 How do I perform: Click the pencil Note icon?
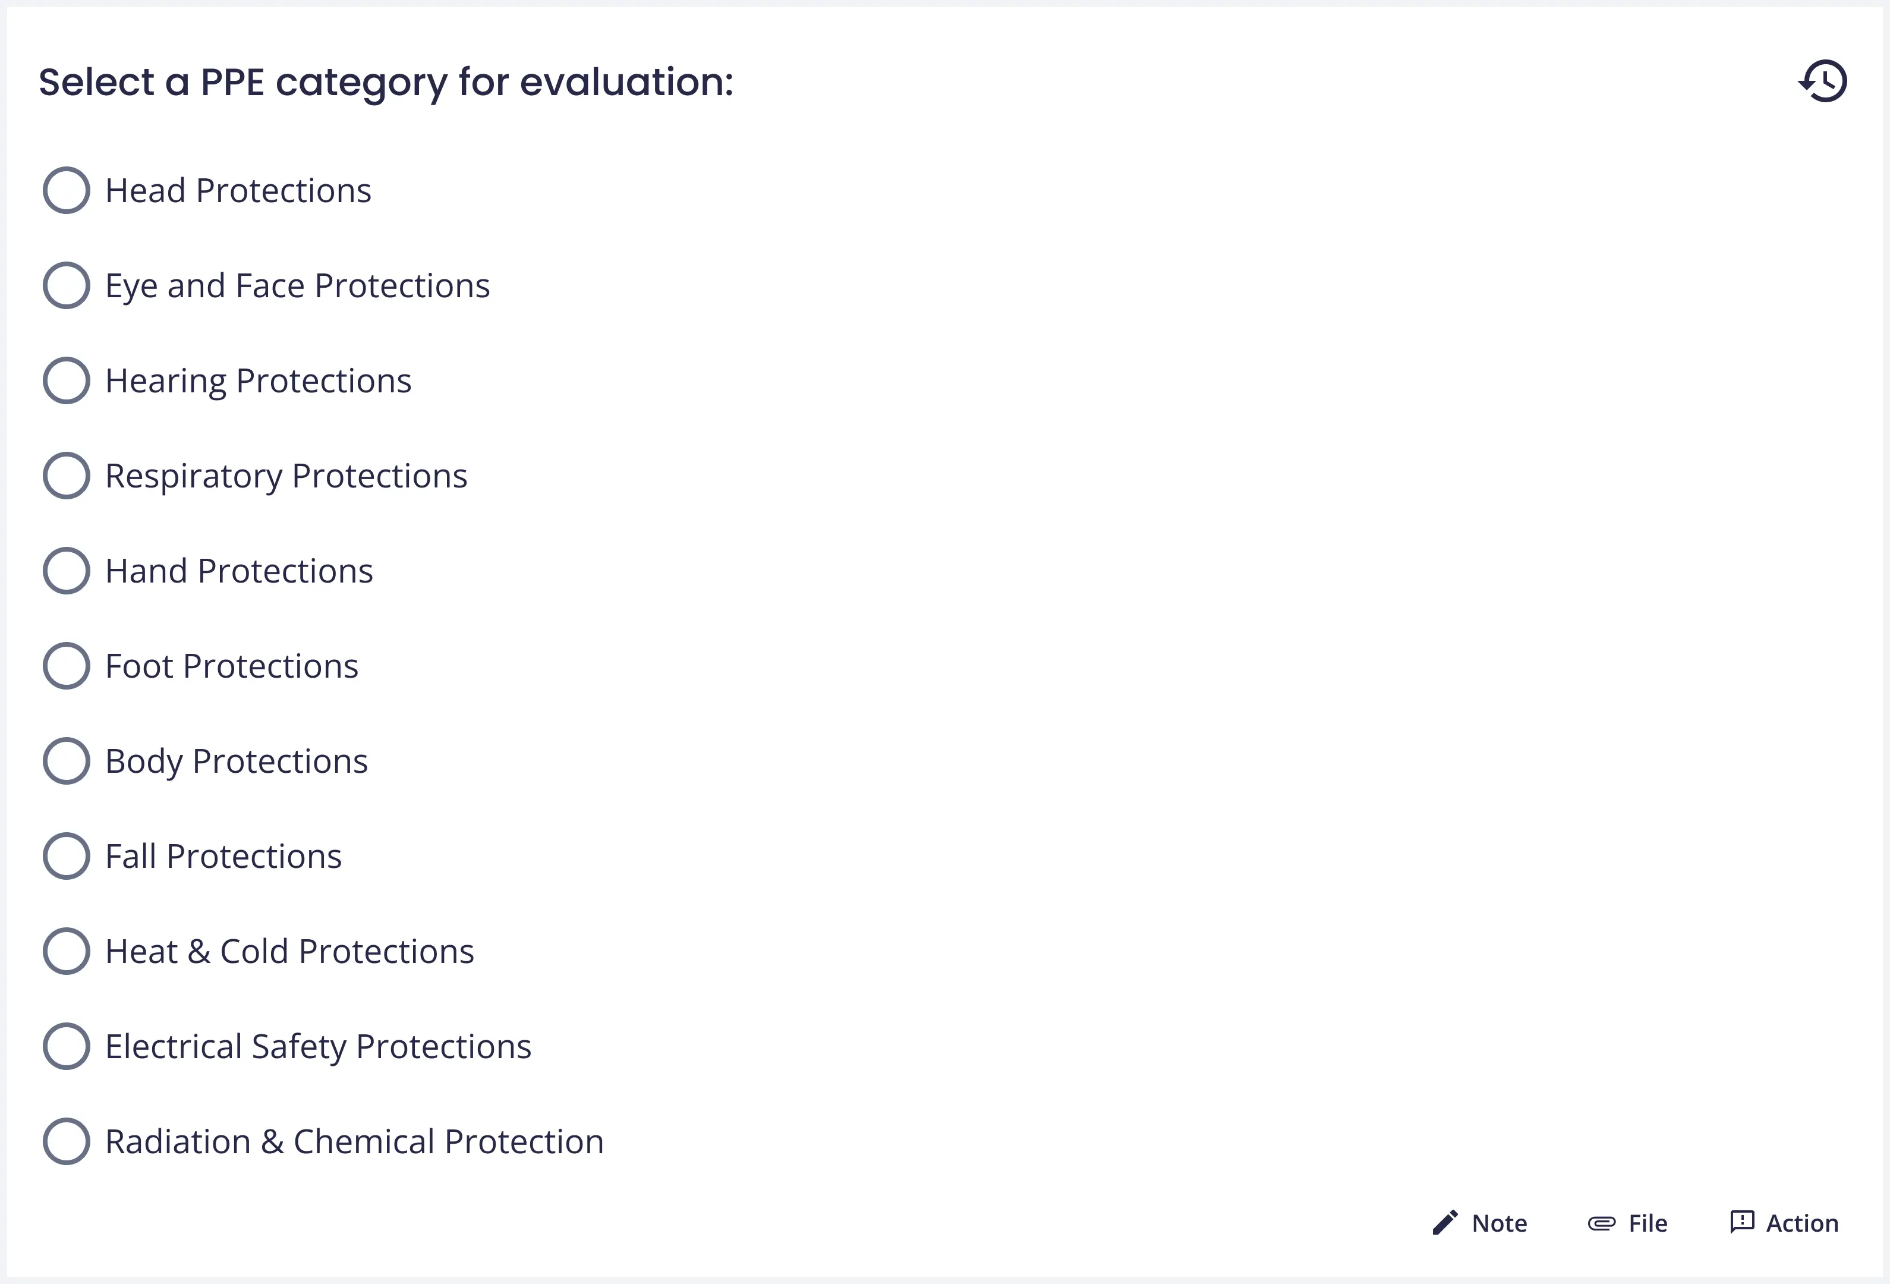click(x=1444, y=1223)
